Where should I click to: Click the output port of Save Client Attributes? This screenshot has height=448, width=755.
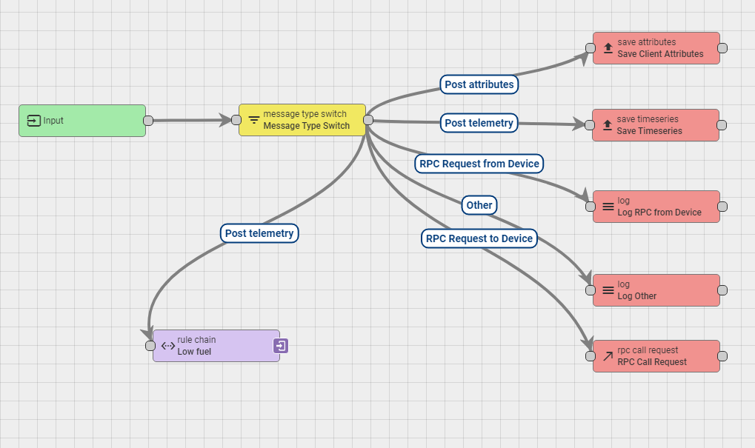722,48
